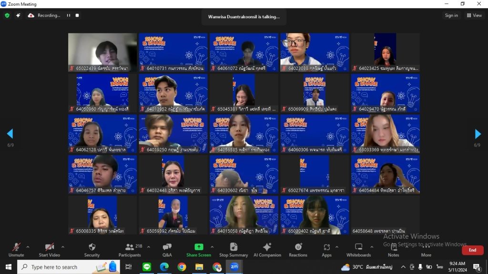Expand the Participants options arrow
This screenshot has width=488, height=274.
click(x=149, y=247)
